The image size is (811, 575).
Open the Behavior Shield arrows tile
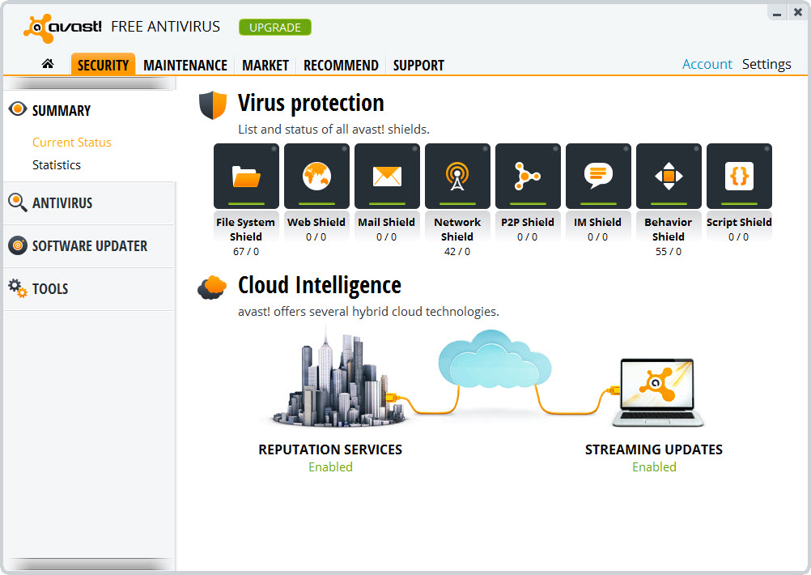(669, 176)
